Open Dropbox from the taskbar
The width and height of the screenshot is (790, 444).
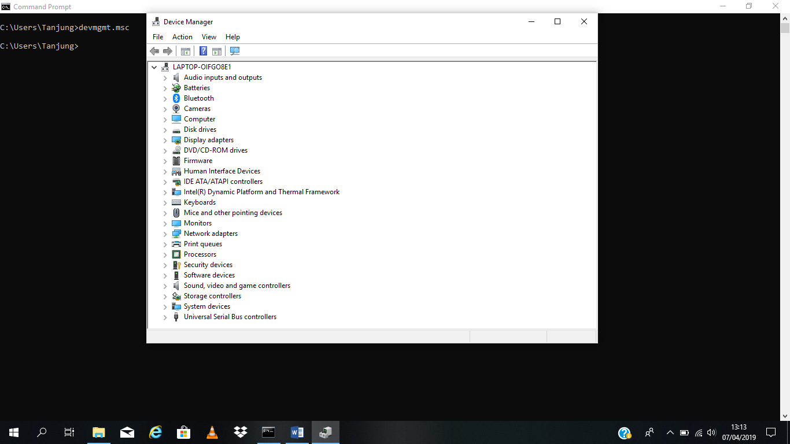pos(240,432)
